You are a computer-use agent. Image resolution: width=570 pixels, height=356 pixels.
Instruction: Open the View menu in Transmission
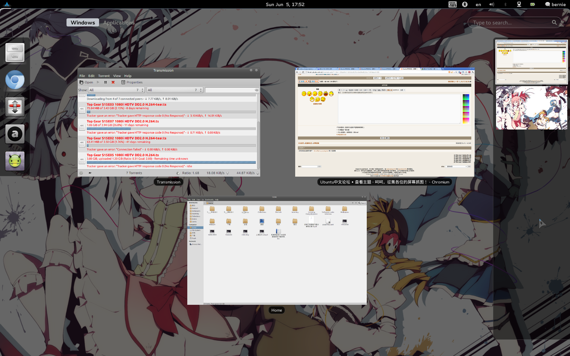[117, 76]
